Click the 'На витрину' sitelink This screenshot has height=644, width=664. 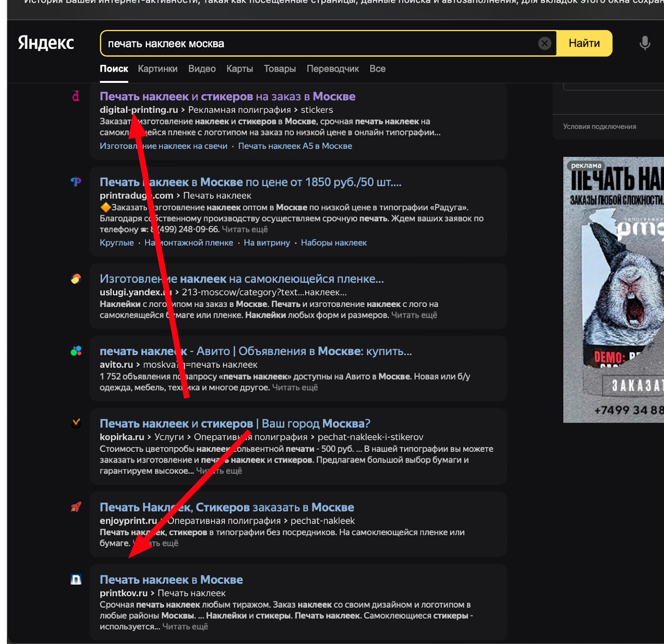267,243
